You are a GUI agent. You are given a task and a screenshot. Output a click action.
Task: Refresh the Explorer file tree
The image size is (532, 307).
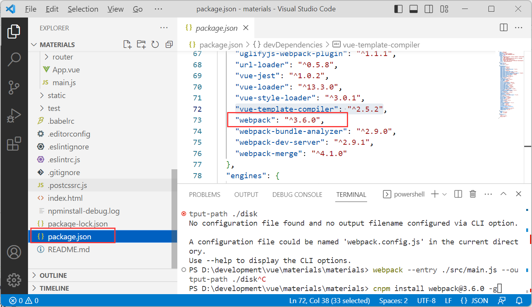click(x=155, y=44)
